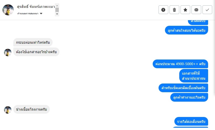Image resolution: width=215 pixels, height=130 pixels.
Task: Click the message ต้องใช้เอกสารอะไรบ้างครับ
Action: point(36,52)
